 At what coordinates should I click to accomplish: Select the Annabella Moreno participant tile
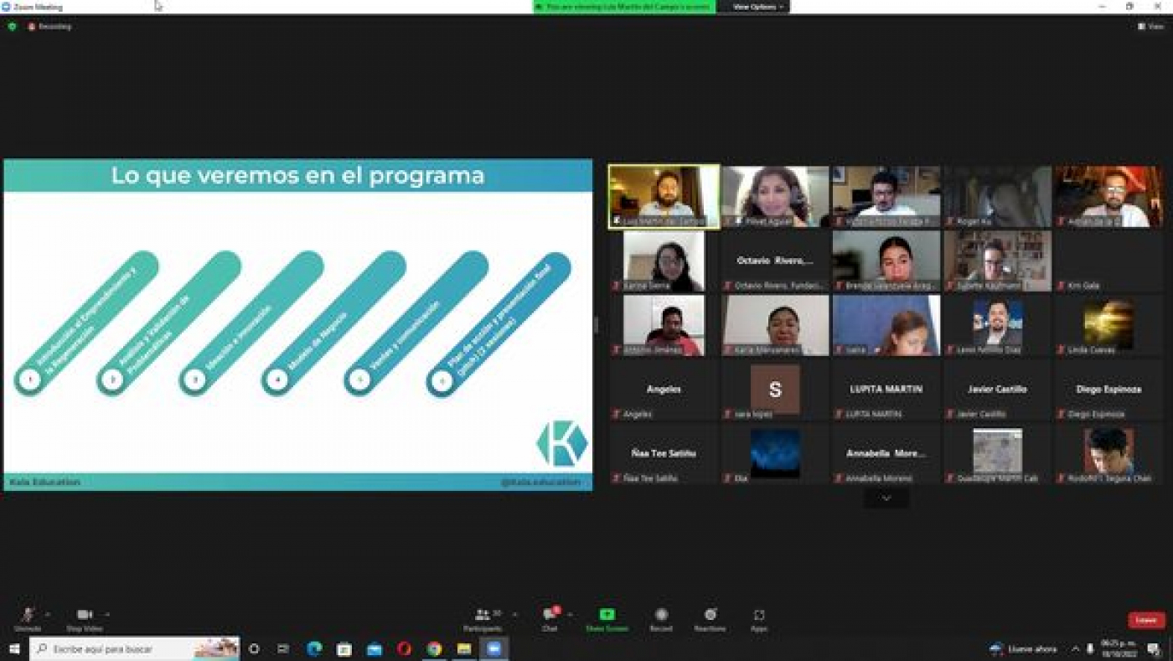886,453
